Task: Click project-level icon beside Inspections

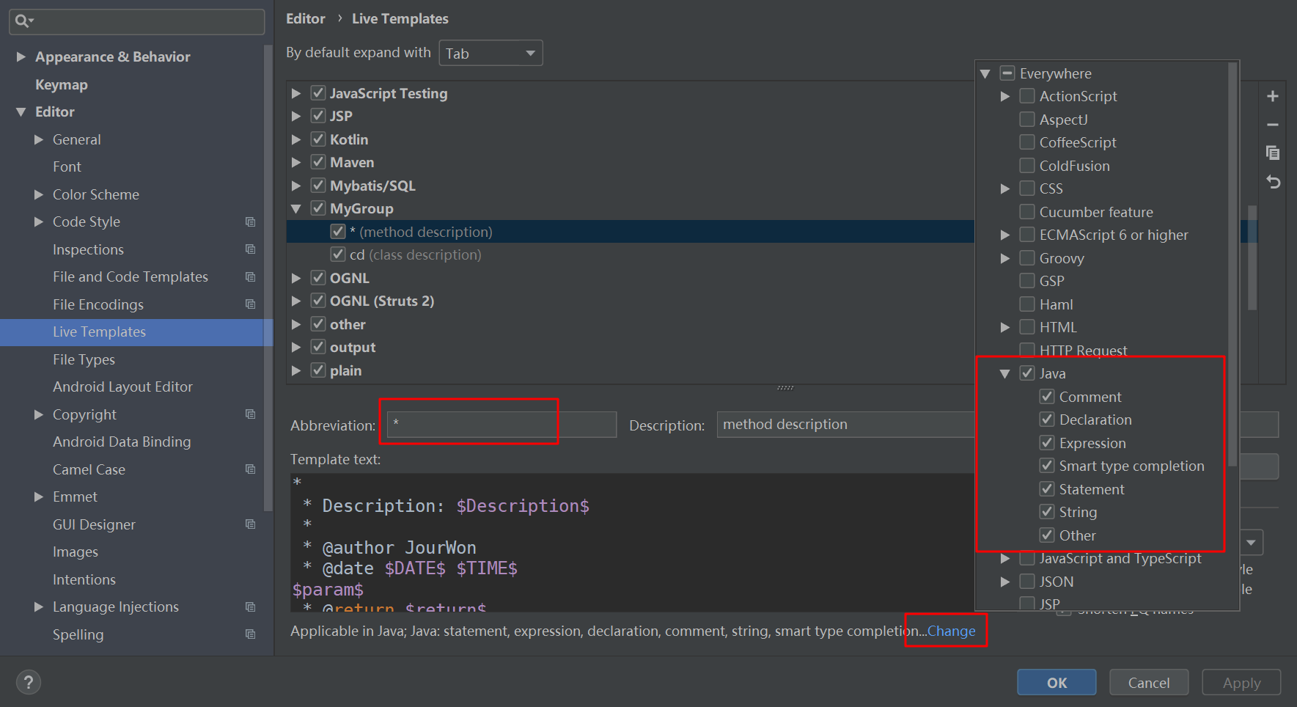Action: (x=251, y=249)
